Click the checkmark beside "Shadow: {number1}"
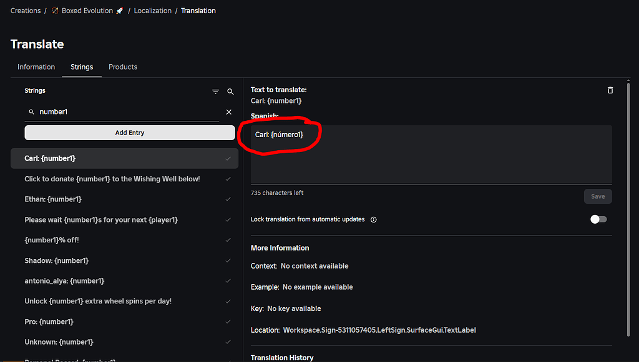This screenshot has width=639, height=362. click(x=228, y=260)
